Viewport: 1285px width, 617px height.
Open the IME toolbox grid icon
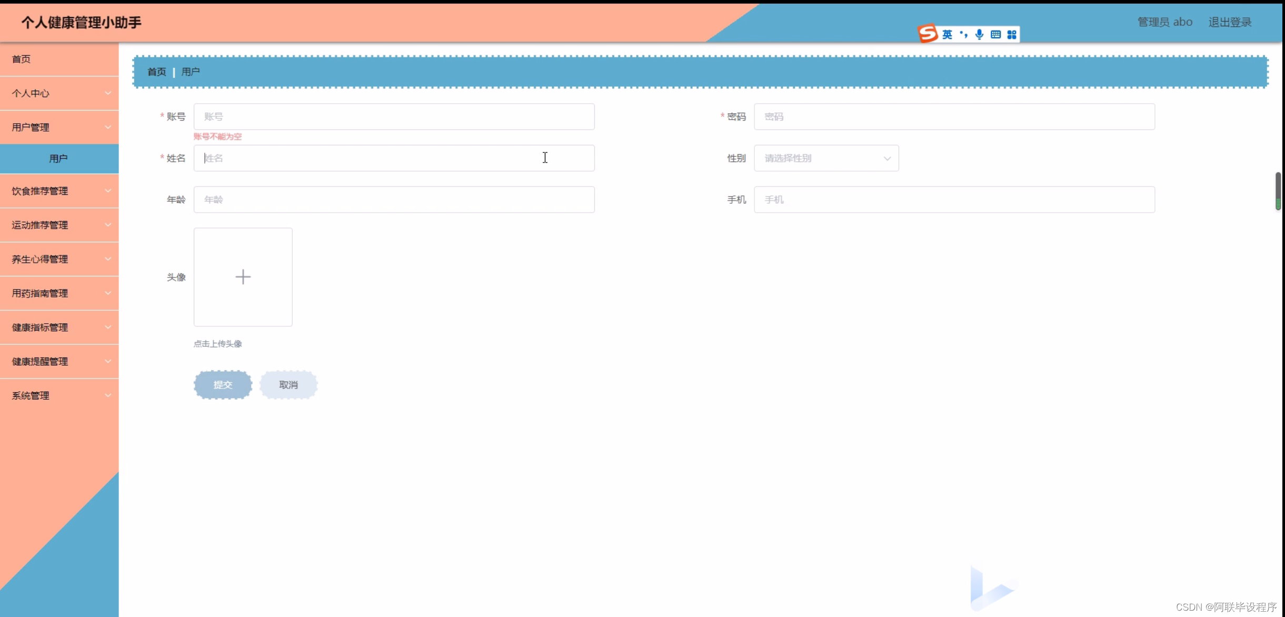[x=1012, y=35]
